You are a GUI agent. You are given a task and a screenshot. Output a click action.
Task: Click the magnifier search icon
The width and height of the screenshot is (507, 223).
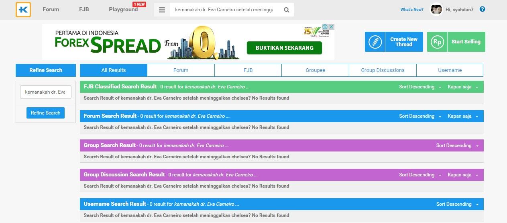(x=287, y=10)
